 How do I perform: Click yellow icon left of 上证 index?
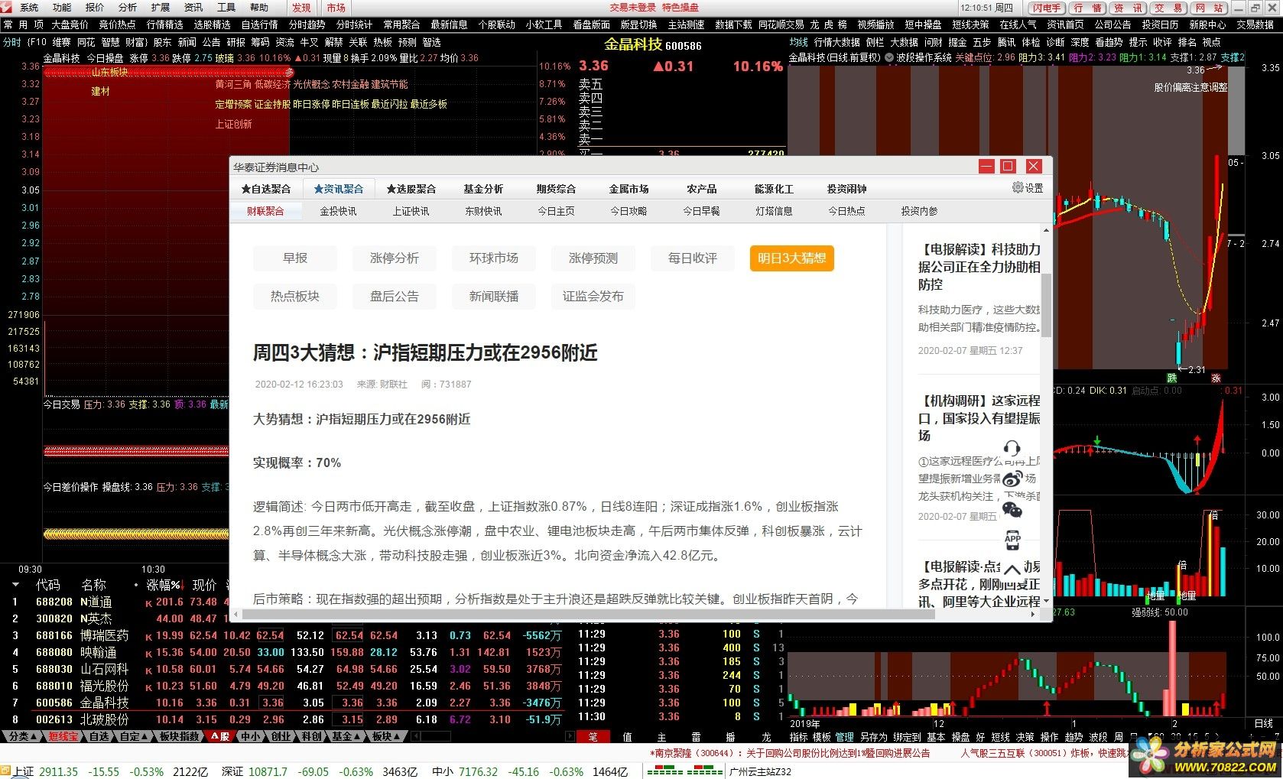[6, 771]
